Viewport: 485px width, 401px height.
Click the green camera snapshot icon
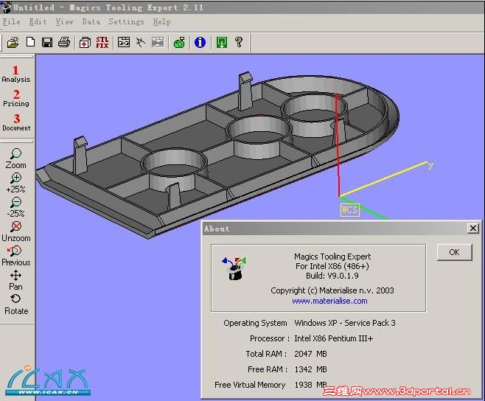[x=179, y=43]
